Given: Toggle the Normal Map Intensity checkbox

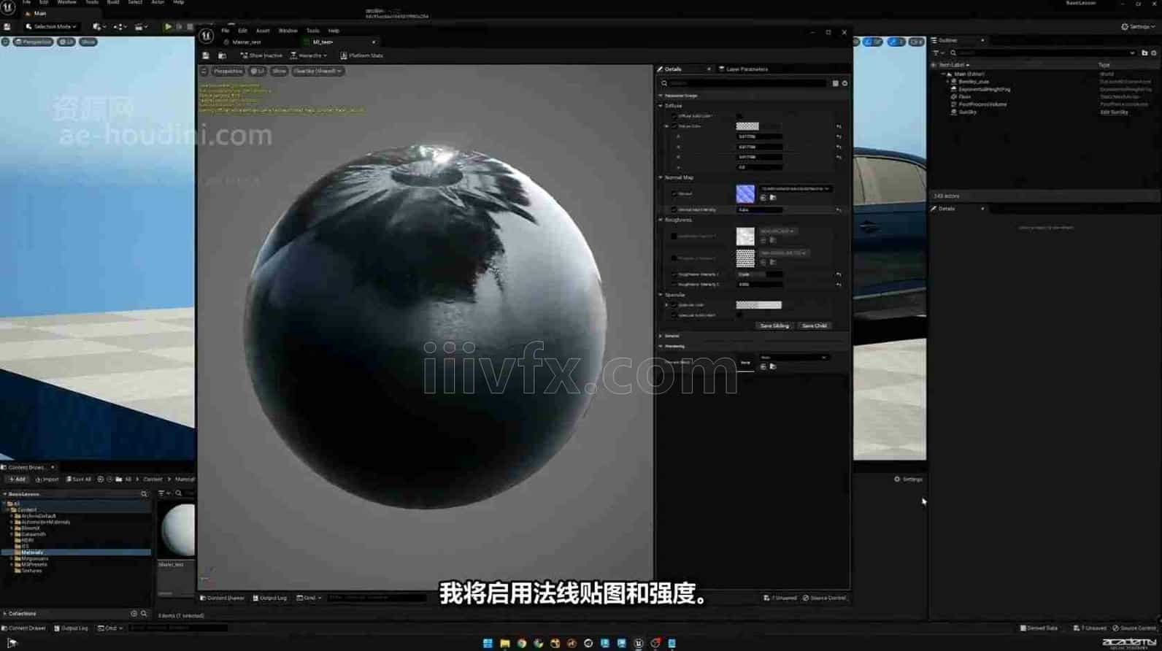Looking at the screenshot, I should click(674, 209).
